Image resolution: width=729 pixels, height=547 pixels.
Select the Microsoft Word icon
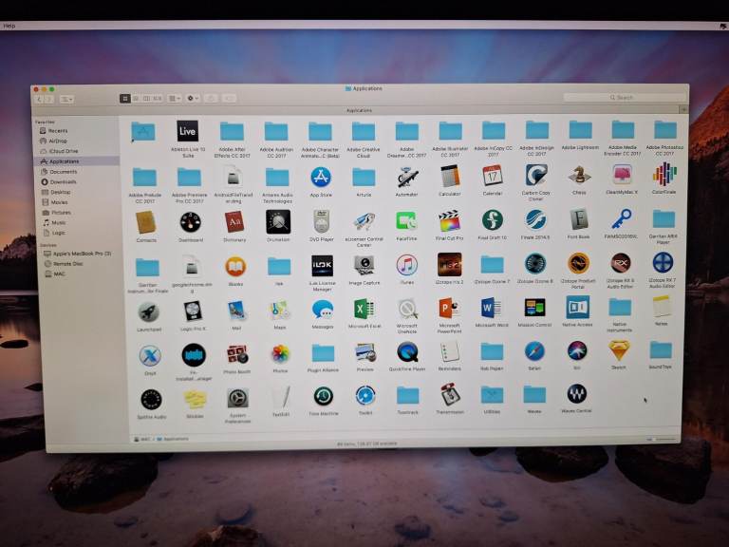tap(491, 308)
